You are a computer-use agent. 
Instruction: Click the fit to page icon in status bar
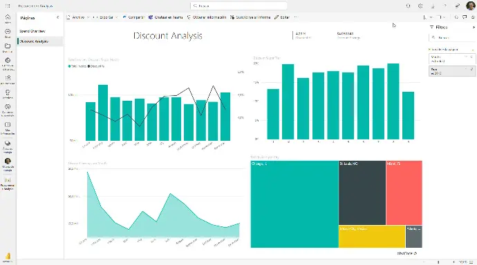[471, 262]
